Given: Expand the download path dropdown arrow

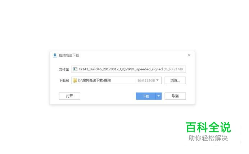Looking at the screenshot, I should [x=157, y=80].
